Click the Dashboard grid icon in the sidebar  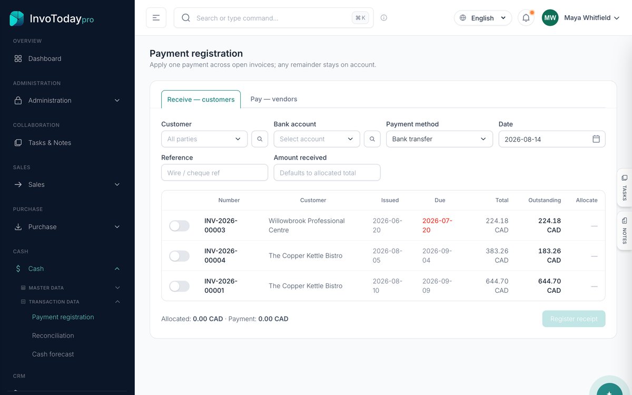(18, 58)
